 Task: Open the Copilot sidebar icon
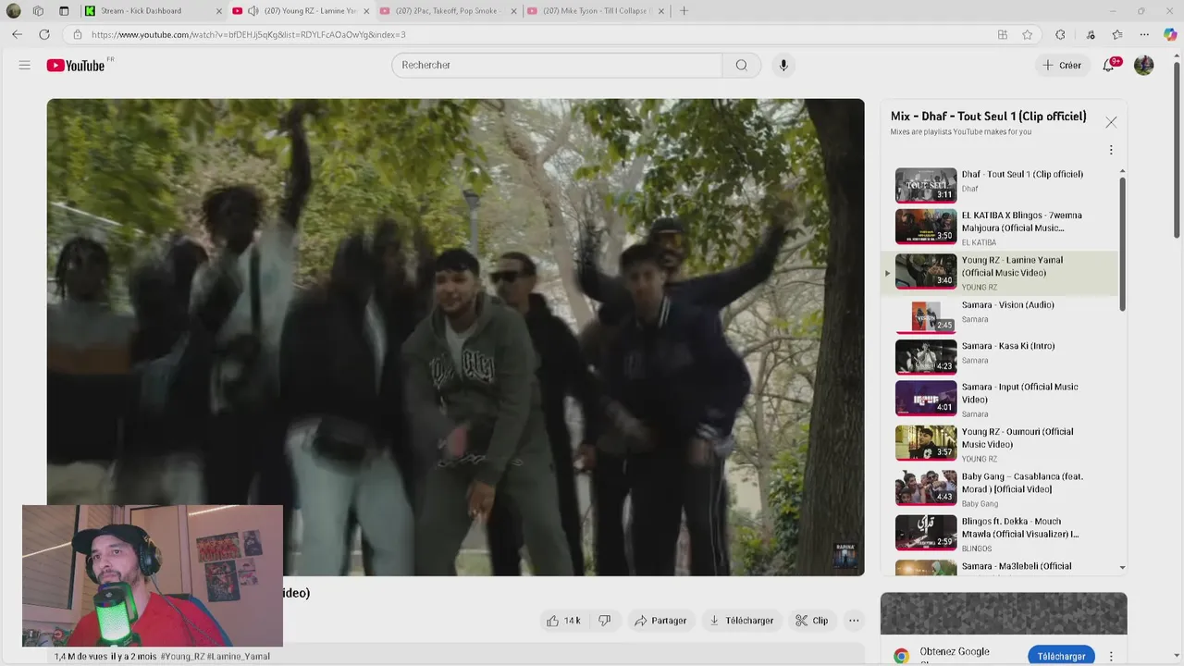click(1170, 34)
